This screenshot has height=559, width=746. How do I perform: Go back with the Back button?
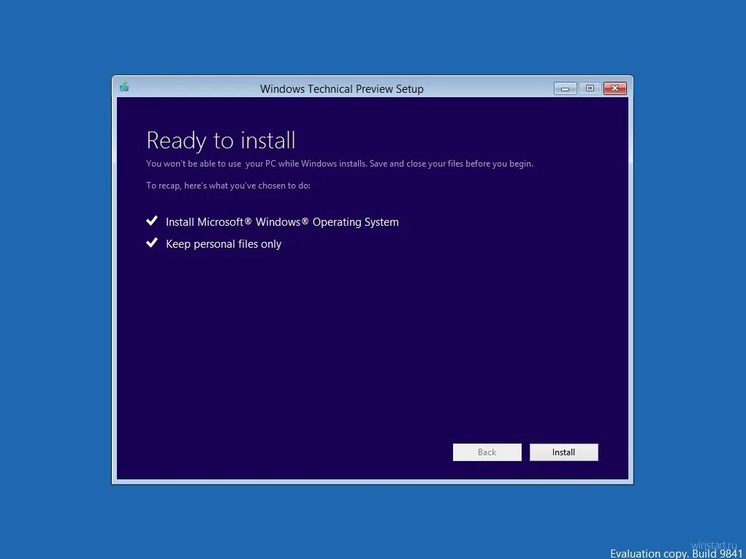(x=487, y=452)
